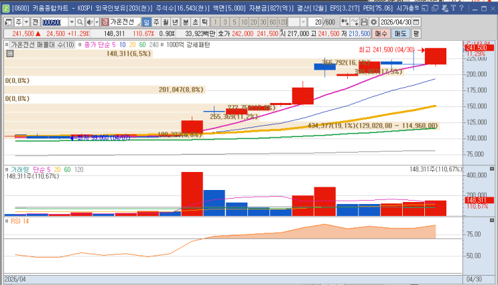Switch to the 분 minute chart period
This screenshot has height=285, width=498.
(186, 22)
